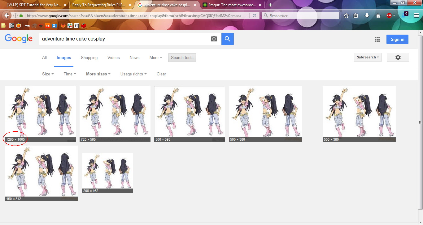Open the Firefox downloads arrow

coord(367,15)
